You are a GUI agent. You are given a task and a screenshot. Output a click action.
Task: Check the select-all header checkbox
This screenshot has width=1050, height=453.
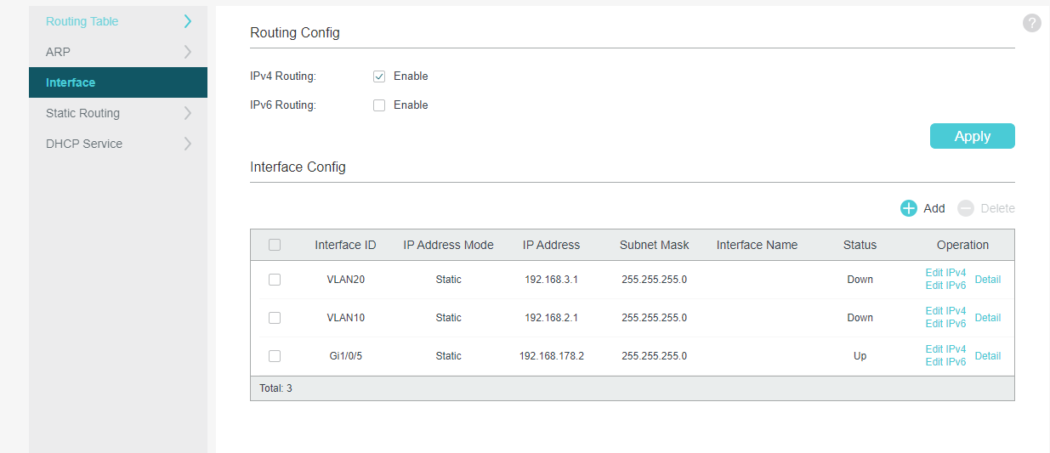point(275,245)
